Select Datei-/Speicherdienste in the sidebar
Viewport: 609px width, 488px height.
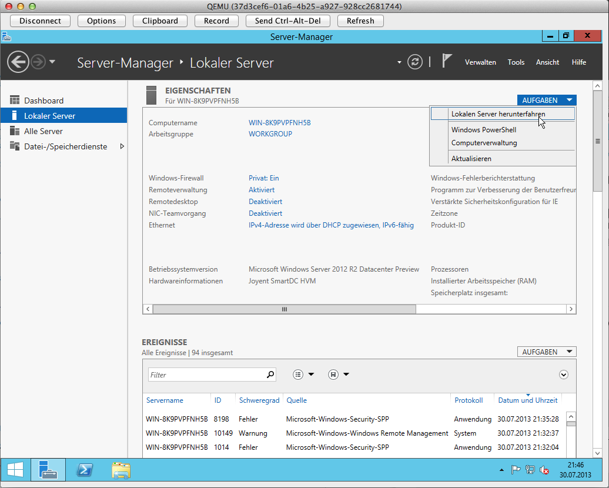[x=63, y=146]
